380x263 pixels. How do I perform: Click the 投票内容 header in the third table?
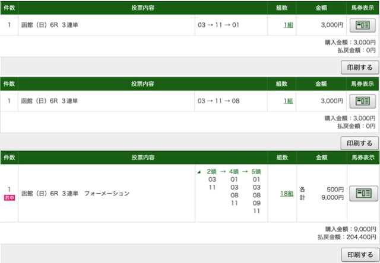point(143,158)
